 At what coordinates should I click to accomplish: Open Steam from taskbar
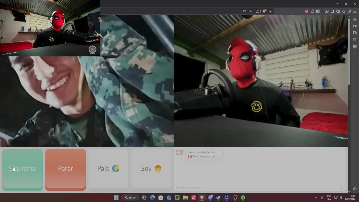pyautogui.click(x=218, y=198)
